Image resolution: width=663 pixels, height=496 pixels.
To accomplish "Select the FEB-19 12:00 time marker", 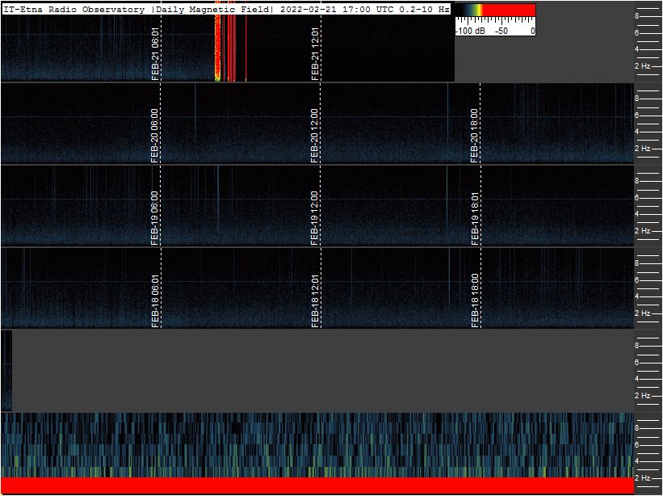I will point(315,218).
